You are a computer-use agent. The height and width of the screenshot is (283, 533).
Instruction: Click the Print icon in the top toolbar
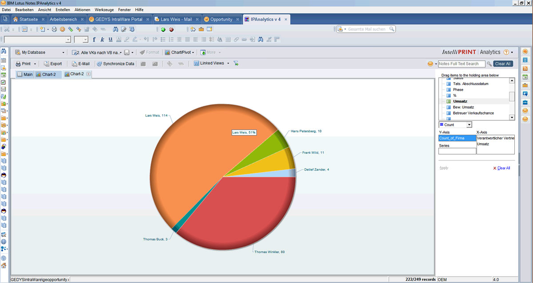tap(54, 29)
